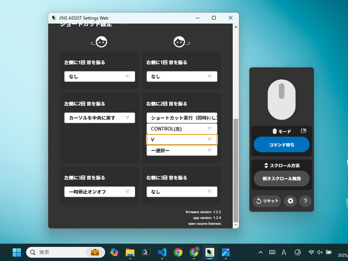This screenshot has height=261, width=348.
Task: Open the 一時停止オンオフ dropdown
Action: (99, 191)
